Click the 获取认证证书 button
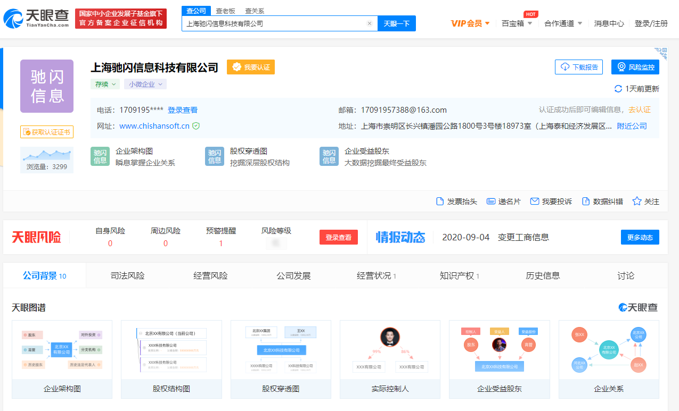This screenshot has height=411, width=679. click(47, 132)
